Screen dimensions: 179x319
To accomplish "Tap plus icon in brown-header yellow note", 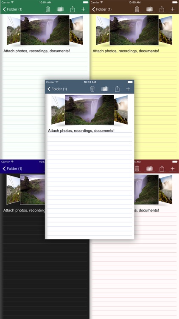I will (x=173, y=9).
